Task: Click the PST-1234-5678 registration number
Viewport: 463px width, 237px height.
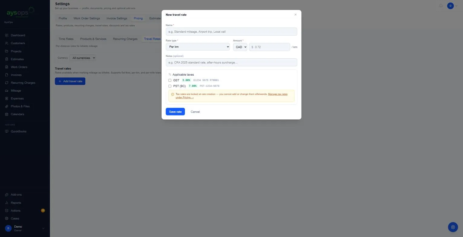Action: pyautogui.click(x=209, y=86)
